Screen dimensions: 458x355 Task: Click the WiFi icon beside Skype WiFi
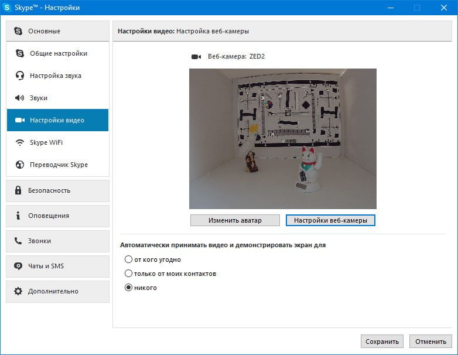click(20, 142)
